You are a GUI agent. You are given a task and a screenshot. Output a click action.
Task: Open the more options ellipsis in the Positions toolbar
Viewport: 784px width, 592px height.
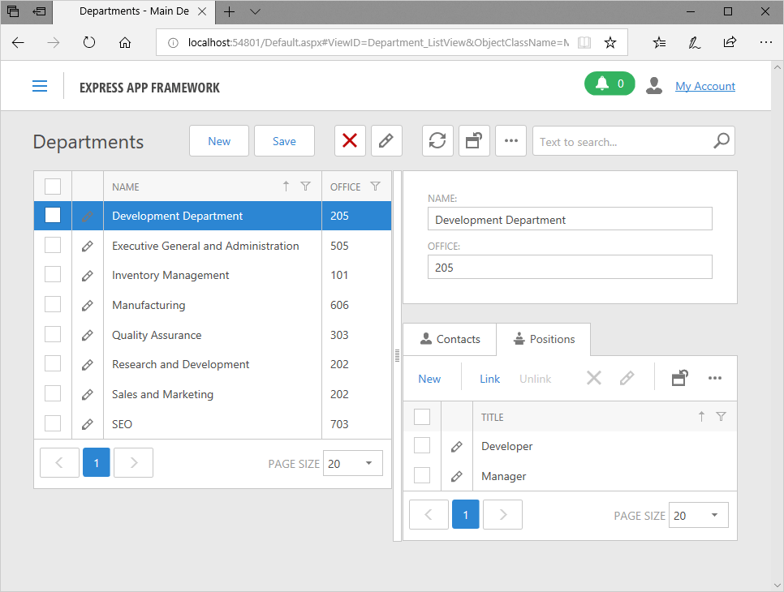tap(714, 378)
